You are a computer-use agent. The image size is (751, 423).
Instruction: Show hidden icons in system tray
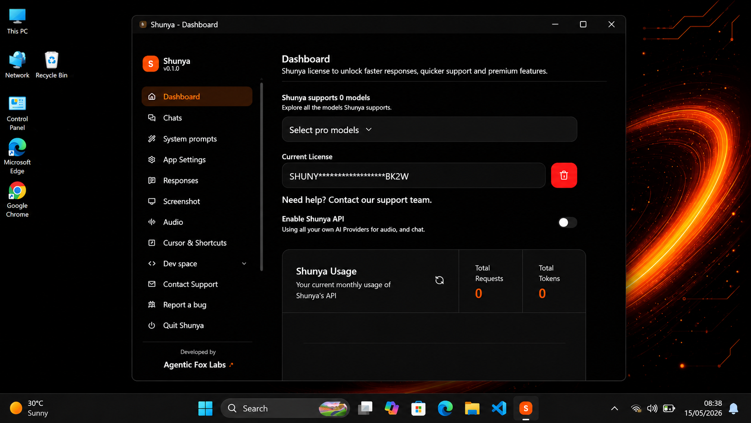coord(614,408)
